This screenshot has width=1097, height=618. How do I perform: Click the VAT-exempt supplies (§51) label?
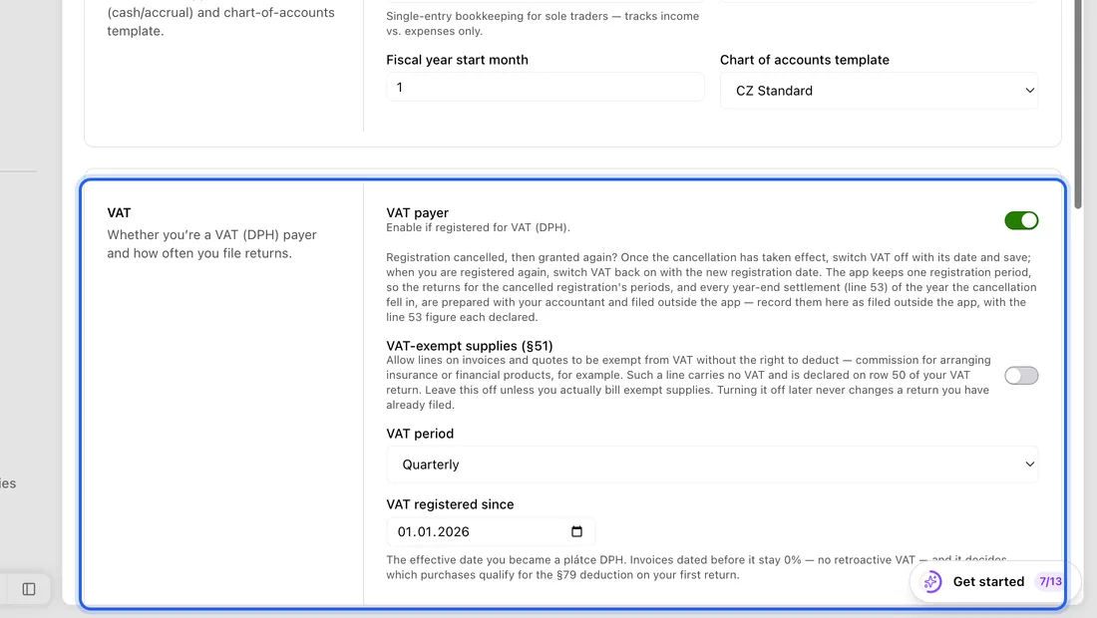tap(470, 346)
